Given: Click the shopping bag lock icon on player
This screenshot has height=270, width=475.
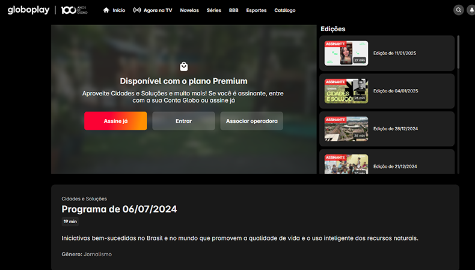Looking at the screenshot, I should click(x=183, y=66).
